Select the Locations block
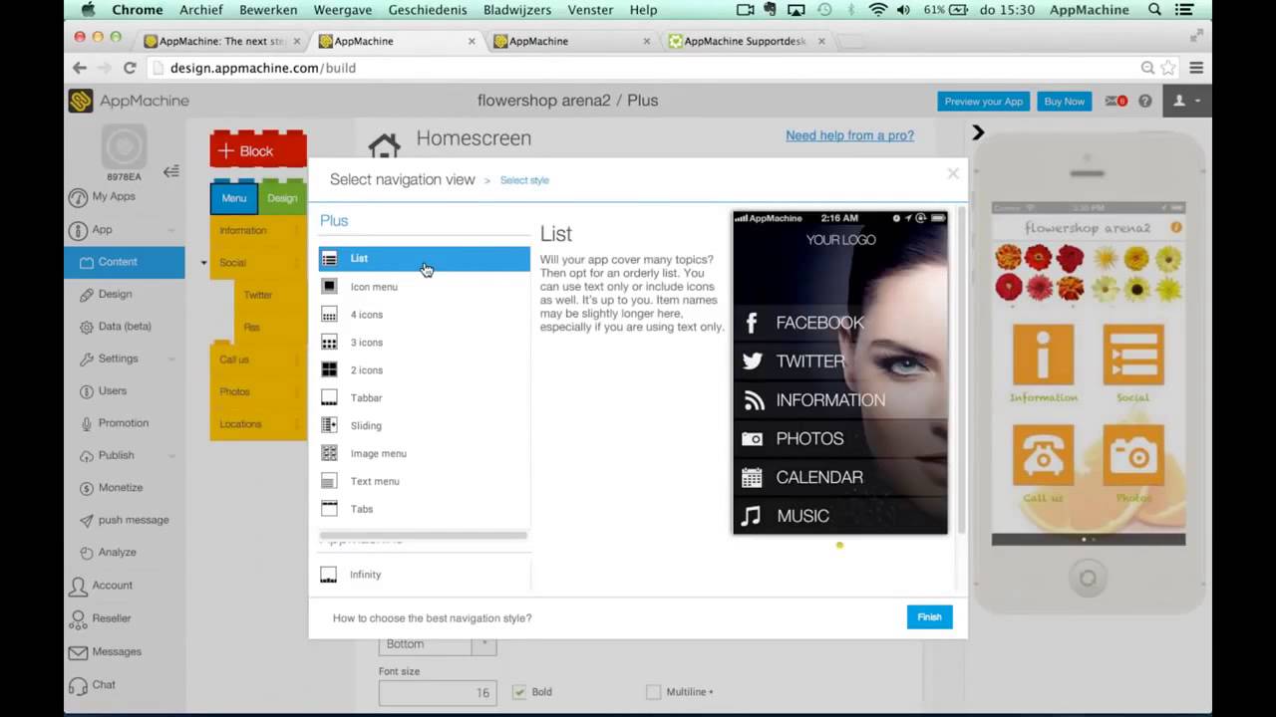1276x717 pixels. (x=258, y=424)
